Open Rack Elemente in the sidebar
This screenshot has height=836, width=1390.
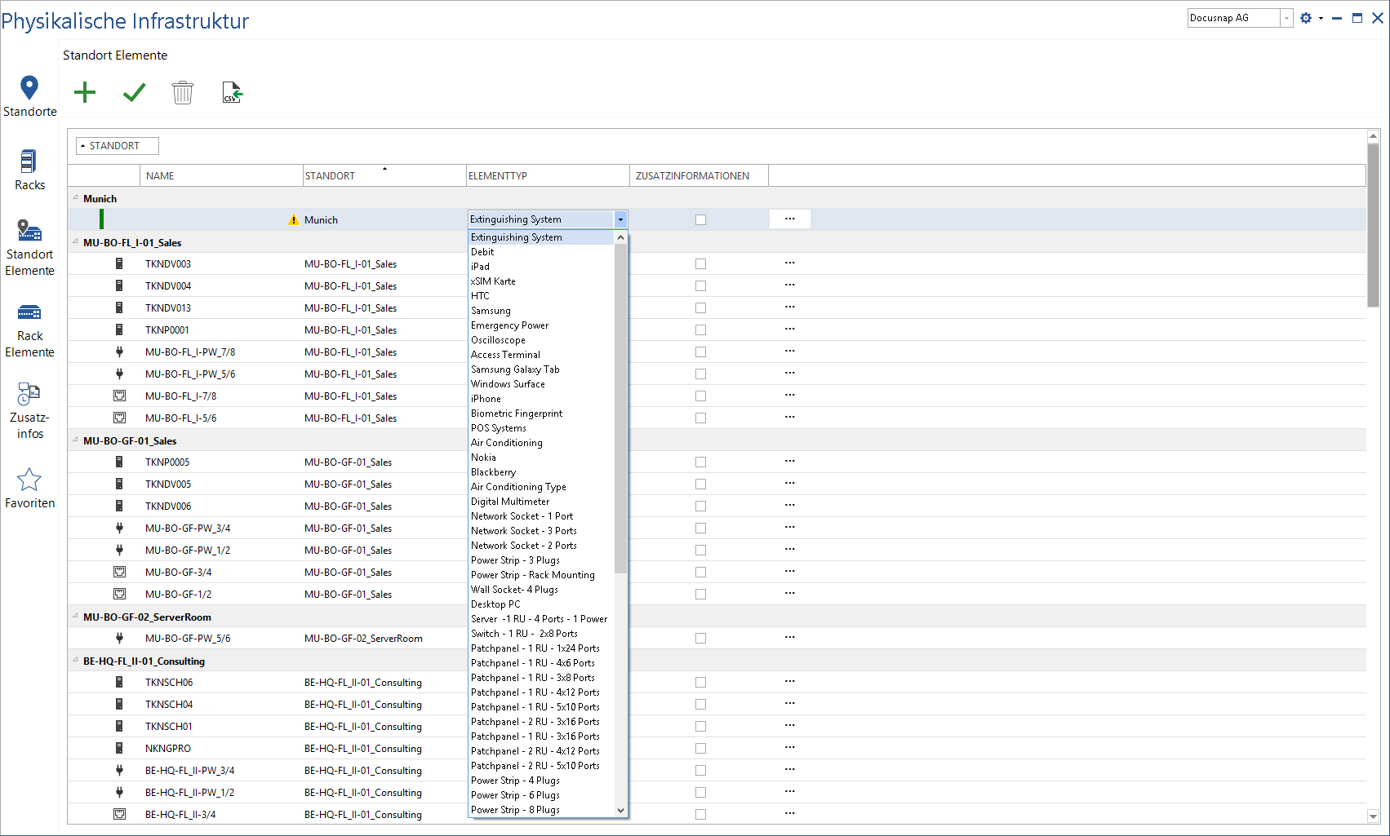pyautogui.click(x=29, y=331)
